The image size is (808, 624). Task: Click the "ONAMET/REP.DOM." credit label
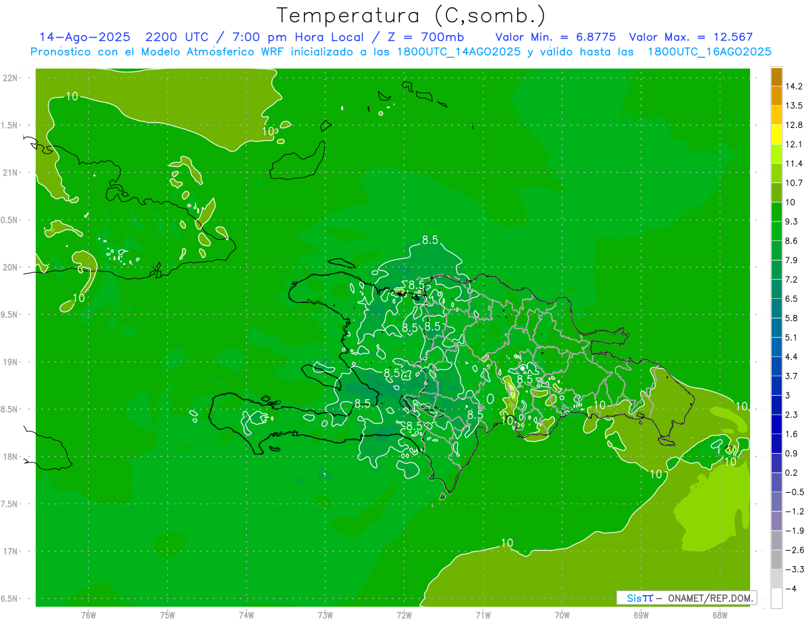pos(710,598)
